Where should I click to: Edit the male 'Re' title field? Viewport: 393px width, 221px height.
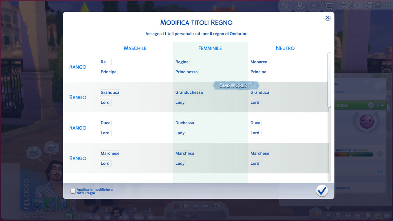(106, 62)
